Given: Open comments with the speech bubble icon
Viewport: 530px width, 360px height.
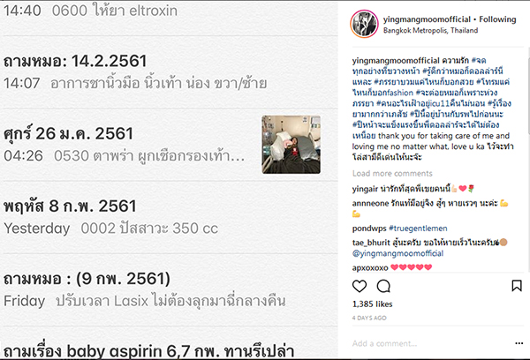Looking at the screenshot, I should pyautogui.click(x=383, y=286).
